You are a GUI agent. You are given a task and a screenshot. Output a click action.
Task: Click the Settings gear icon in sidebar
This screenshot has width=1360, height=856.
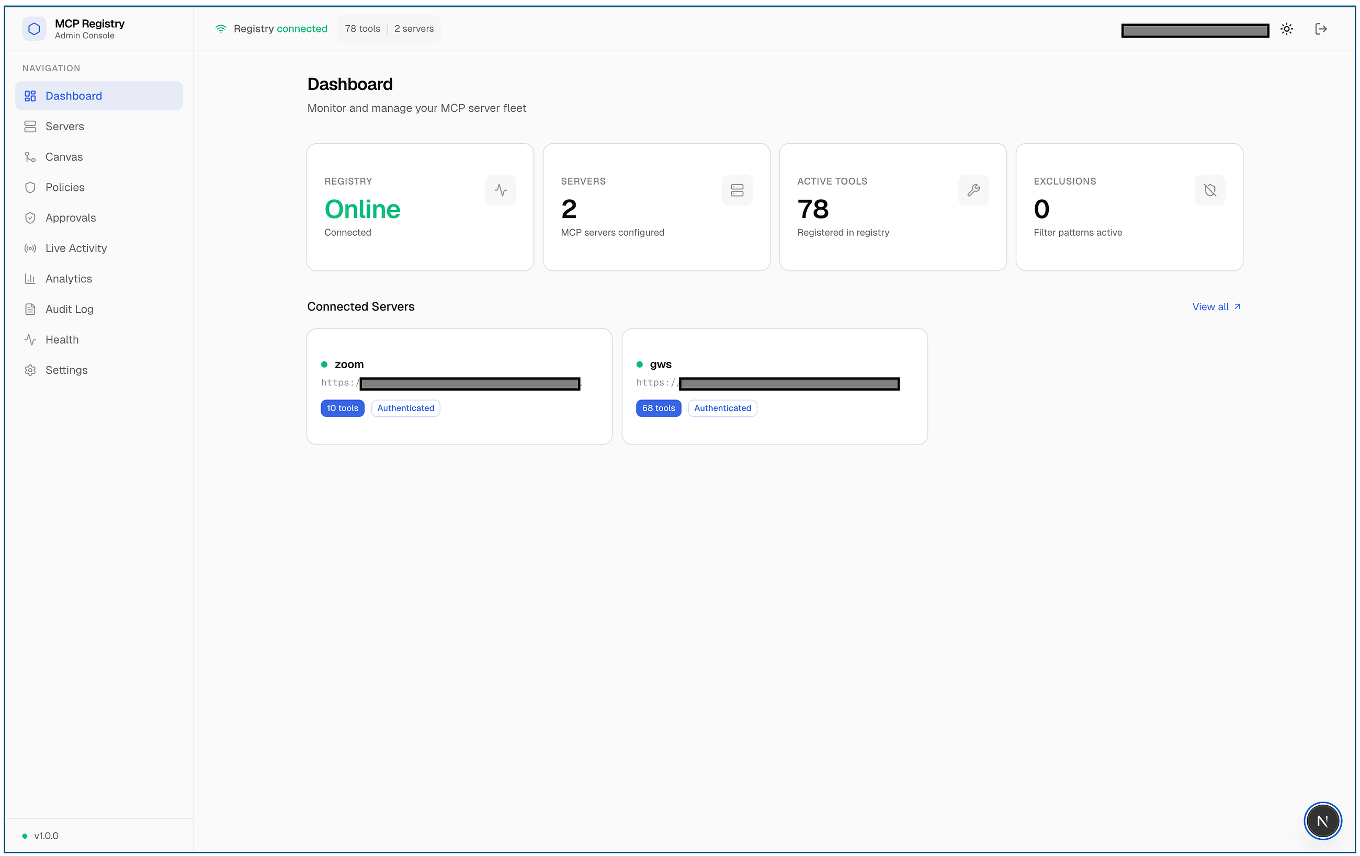click(30, 370)
